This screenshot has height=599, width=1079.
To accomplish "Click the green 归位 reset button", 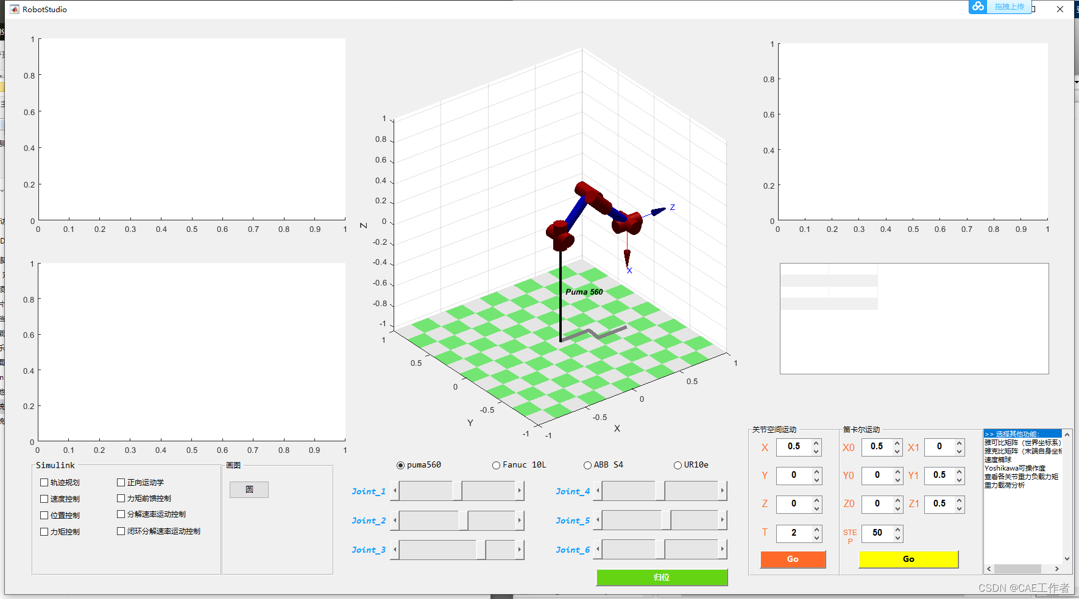I will [x=662, y=577].
